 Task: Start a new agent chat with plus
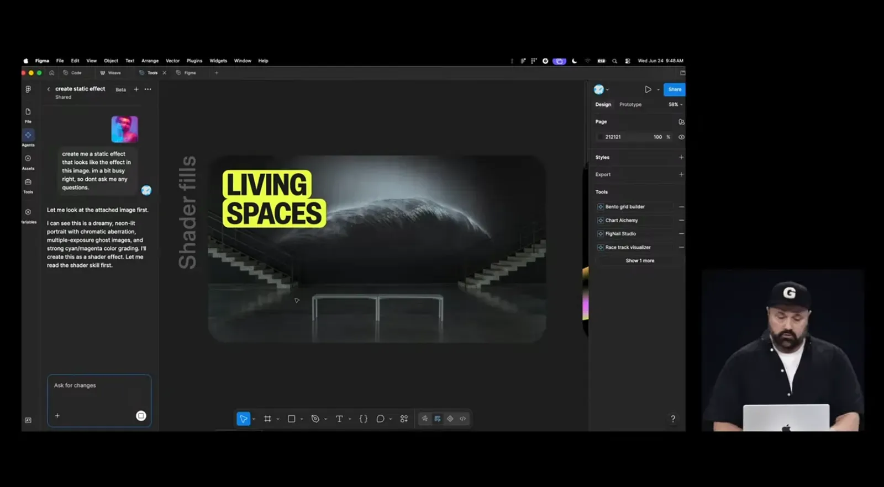pyautogui.click(x=136, y=89)
